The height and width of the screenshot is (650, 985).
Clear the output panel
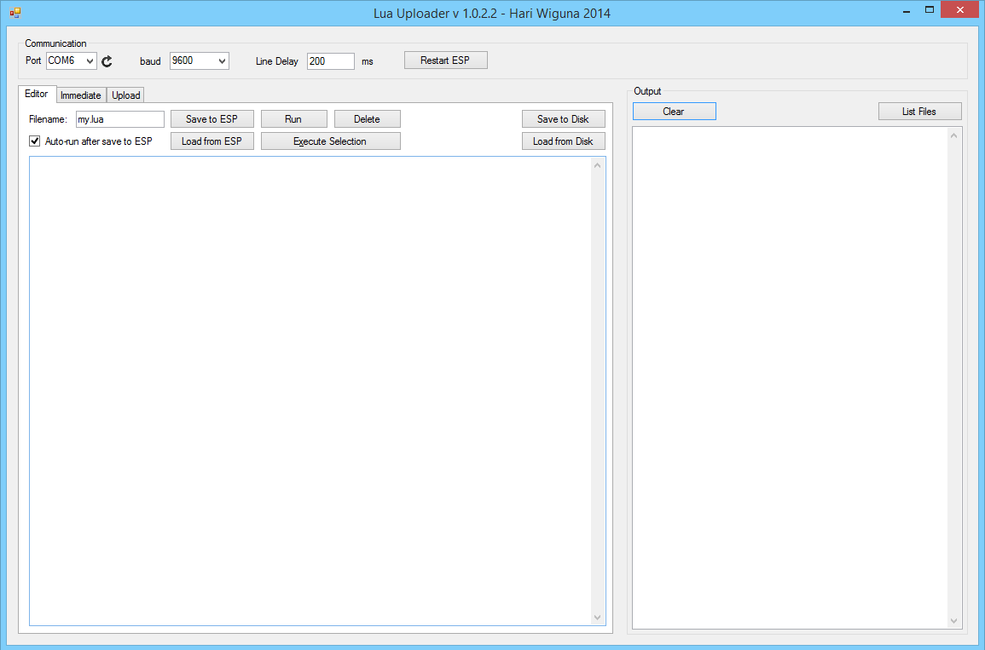click(674, 112)
